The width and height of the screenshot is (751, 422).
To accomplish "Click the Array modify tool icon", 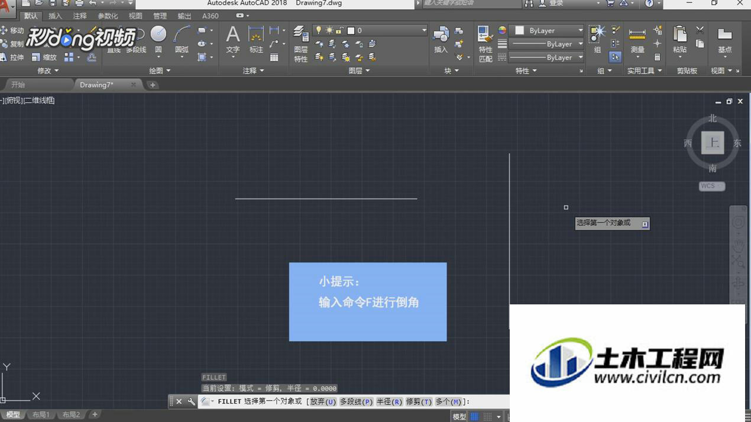I will [x=69, y=57].
